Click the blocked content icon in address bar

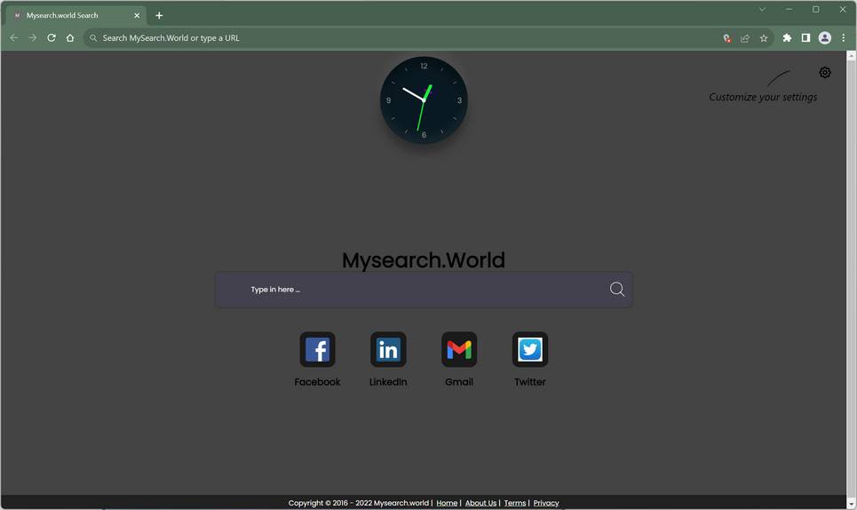(726, 37)
